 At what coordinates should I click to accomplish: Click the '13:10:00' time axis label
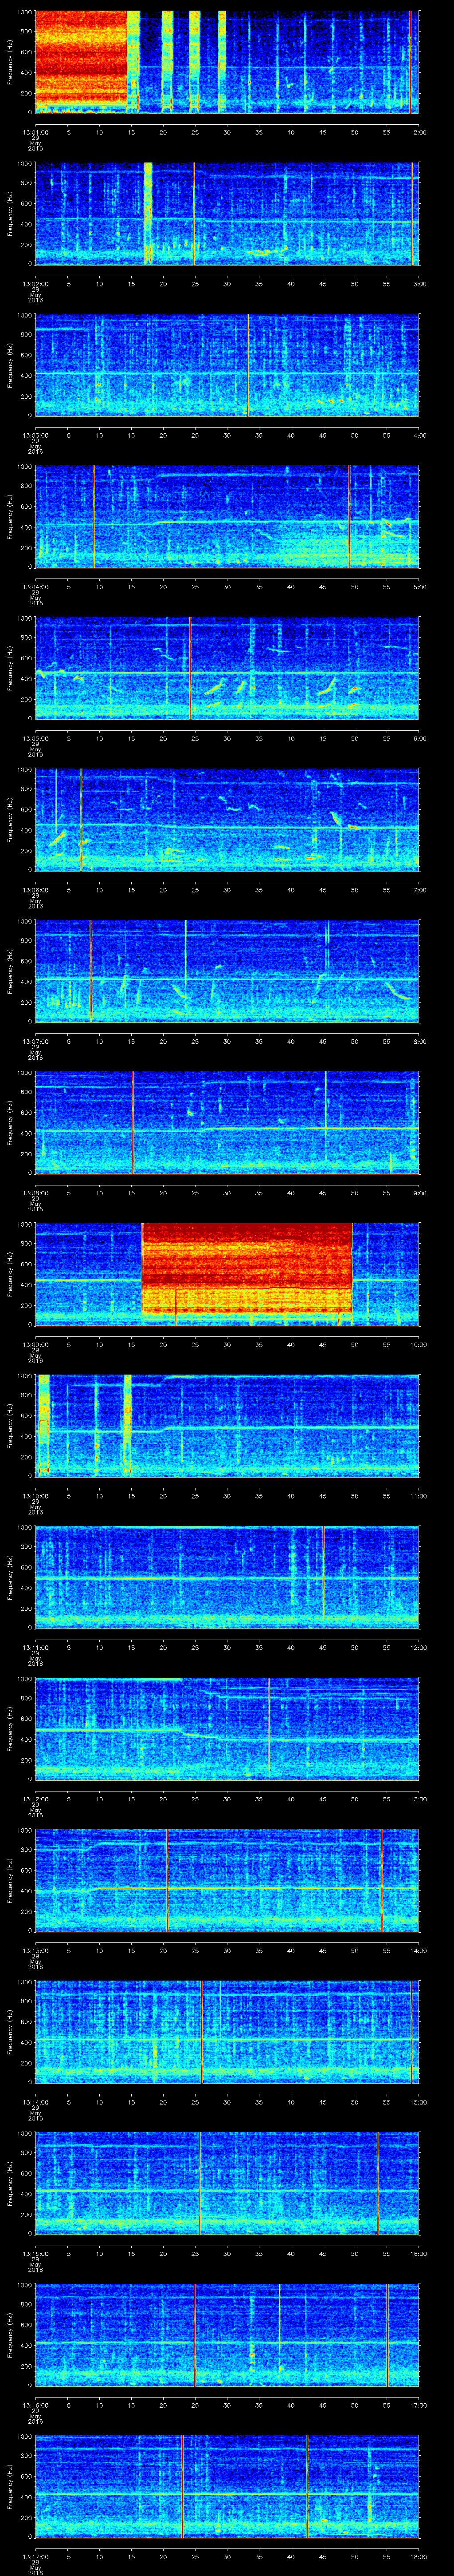(35, 1497)
